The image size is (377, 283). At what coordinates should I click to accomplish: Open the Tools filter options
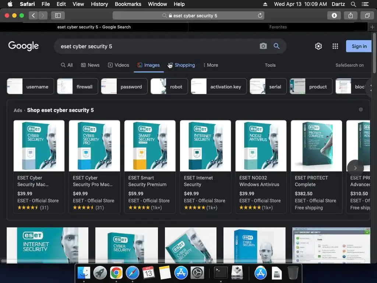[x=270, y=65]
